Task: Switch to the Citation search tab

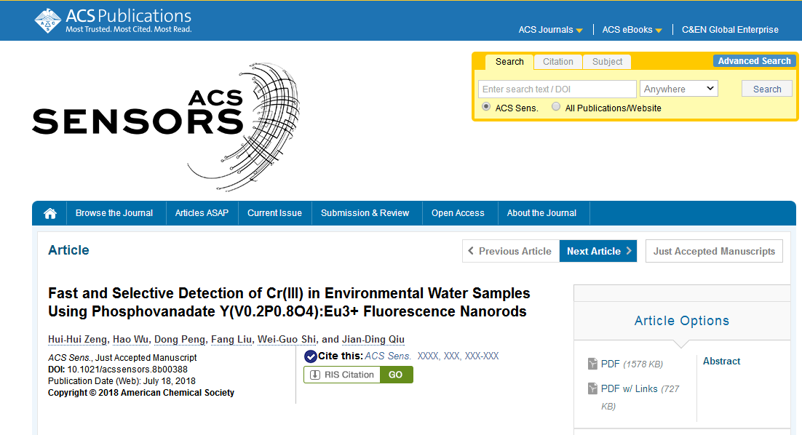Action: click(558, 62)
